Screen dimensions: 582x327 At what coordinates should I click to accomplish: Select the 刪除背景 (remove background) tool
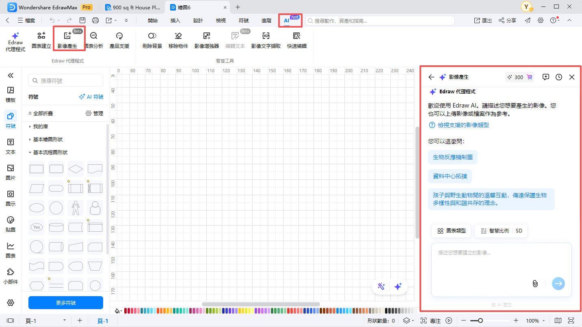pos(152,39)
